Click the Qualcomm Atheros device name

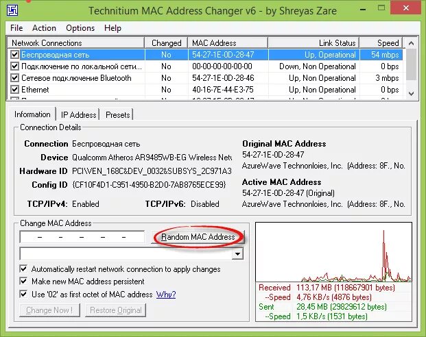(x=152, y=158)
